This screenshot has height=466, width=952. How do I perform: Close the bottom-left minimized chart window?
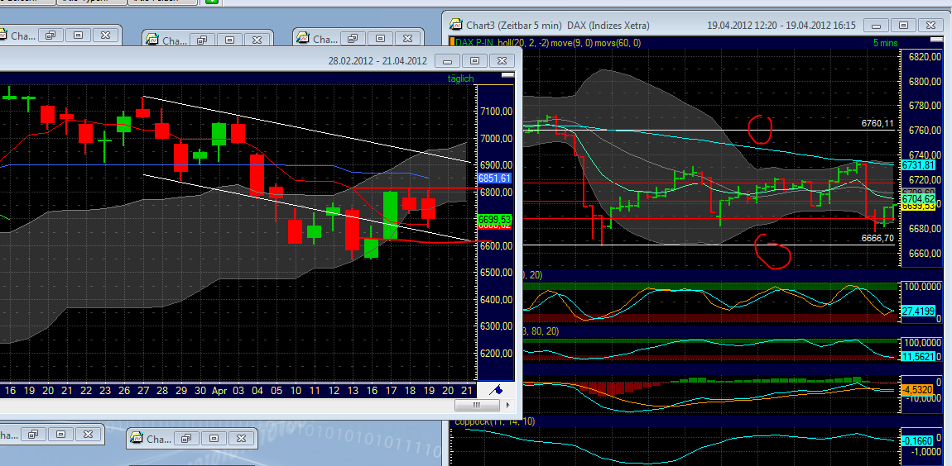click(x=87, y=434)
